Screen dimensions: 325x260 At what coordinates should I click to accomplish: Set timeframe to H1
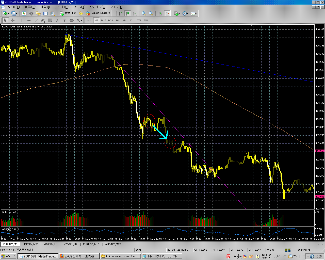pos(118,20)
